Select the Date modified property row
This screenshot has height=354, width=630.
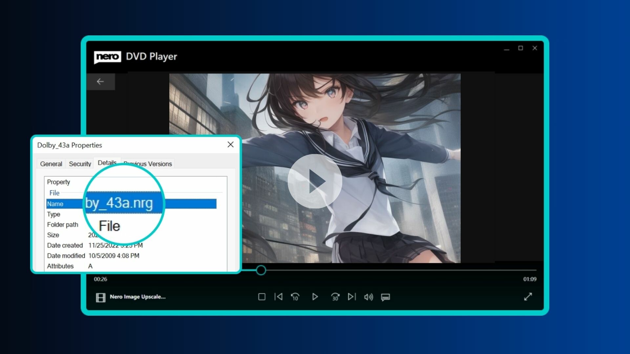coord(66,256)
